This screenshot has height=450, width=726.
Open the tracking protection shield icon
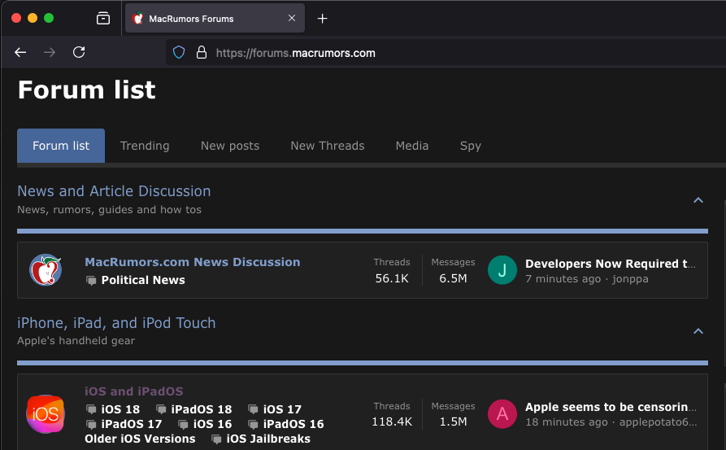pyautogui.click(x=179, y=52)
